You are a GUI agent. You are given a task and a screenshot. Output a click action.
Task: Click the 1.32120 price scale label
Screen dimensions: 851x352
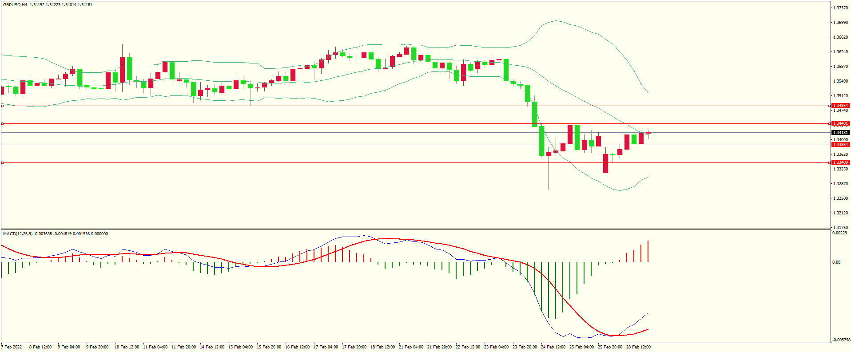pyautogui.click(x=841, y=213)
